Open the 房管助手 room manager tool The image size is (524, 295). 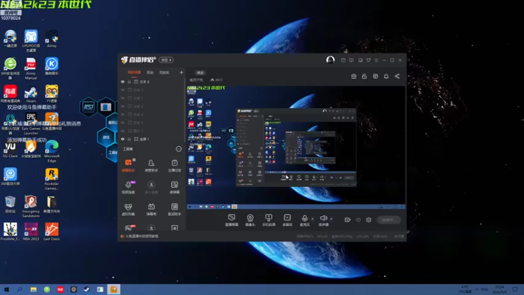click(x=151, y=165)
